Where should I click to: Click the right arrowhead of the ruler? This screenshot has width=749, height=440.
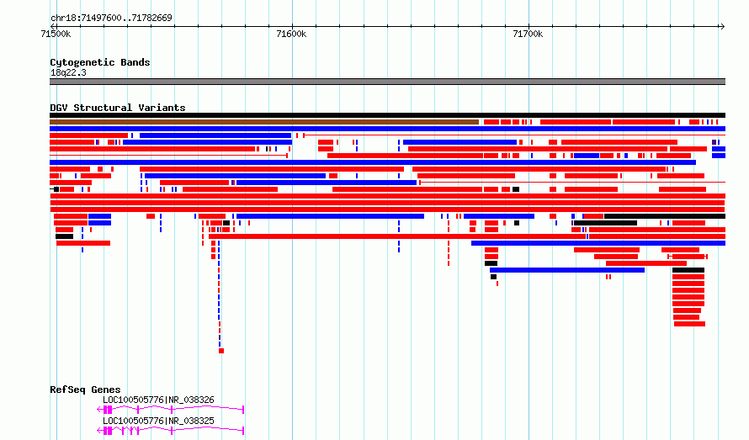(x=722, y=26)
